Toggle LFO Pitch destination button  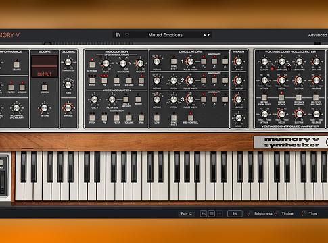[x=92, y=80]
